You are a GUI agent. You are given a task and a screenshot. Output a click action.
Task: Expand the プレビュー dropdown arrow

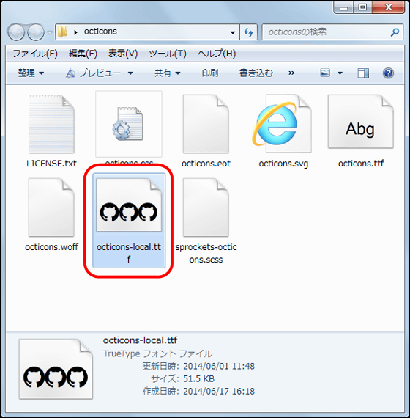point(130,73)
